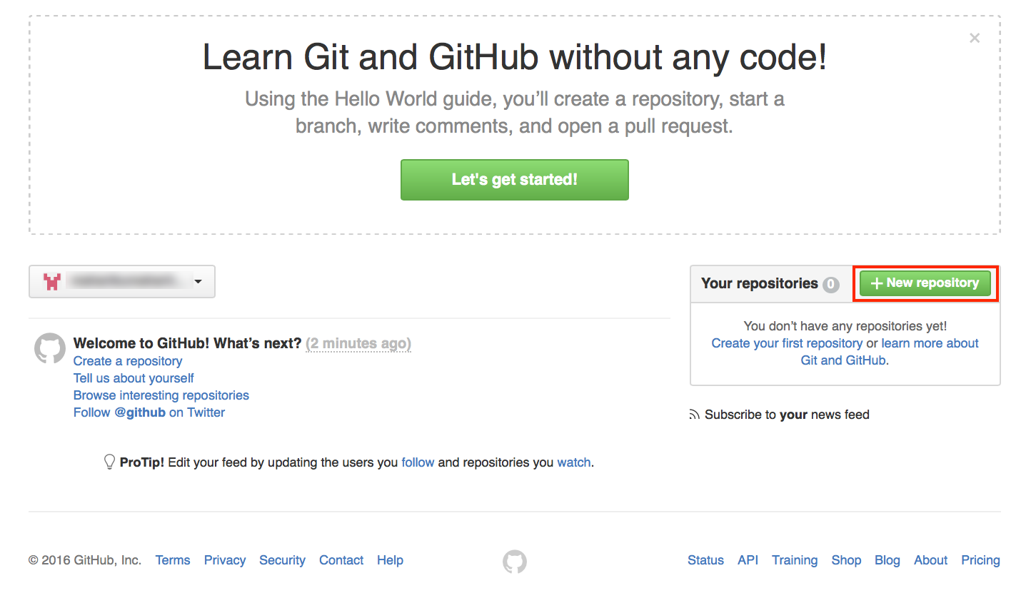This screenshot has height=598, width=1031.
Task: Open Create your first repository link
Action: 786,343
